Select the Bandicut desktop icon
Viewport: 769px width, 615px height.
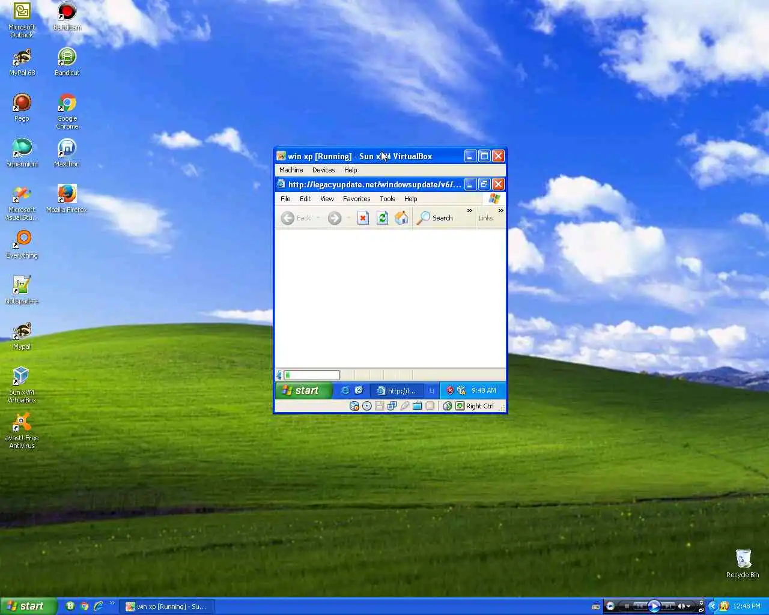tap(67, 62)
